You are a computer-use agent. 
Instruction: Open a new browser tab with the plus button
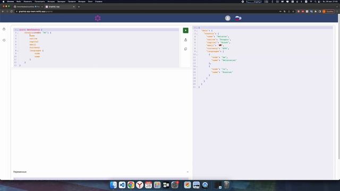point(79,7)
